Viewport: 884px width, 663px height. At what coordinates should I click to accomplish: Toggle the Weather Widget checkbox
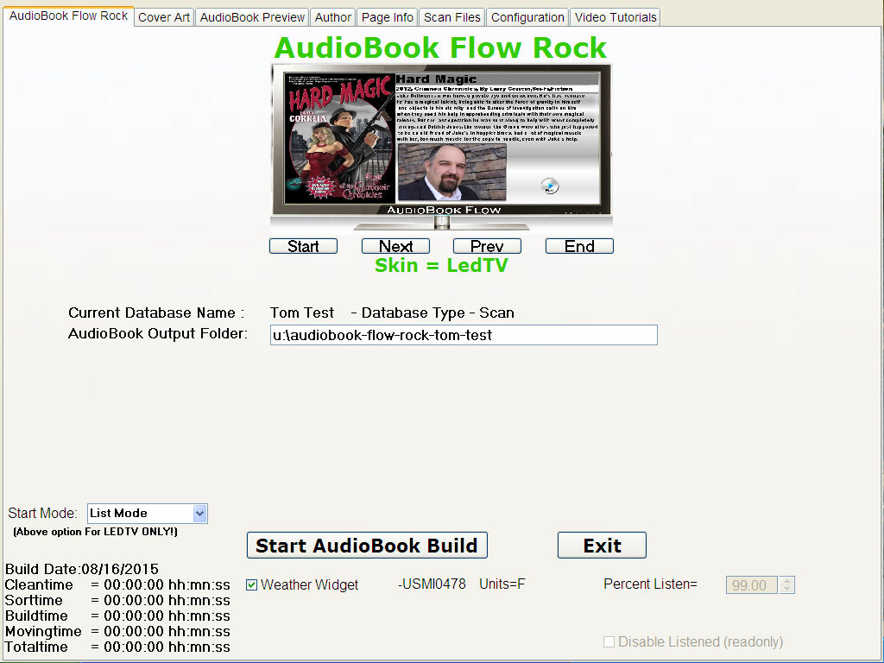(x=251, y=585)
